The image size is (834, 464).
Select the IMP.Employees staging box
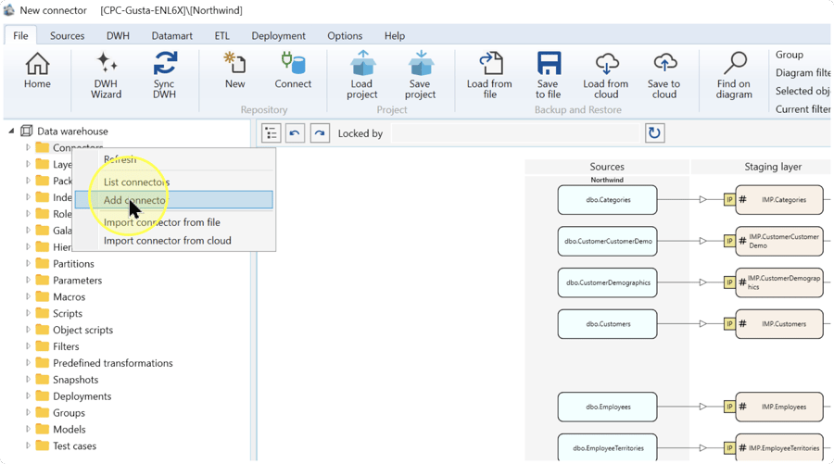tap(779, 407)
